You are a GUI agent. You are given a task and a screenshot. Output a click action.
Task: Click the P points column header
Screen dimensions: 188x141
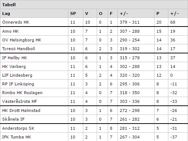(158, 13)
